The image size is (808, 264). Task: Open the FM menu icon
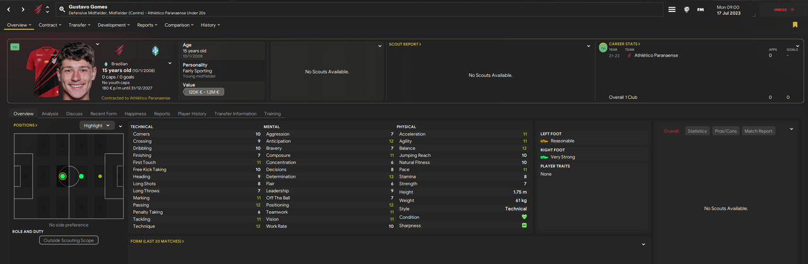point(701,9)
